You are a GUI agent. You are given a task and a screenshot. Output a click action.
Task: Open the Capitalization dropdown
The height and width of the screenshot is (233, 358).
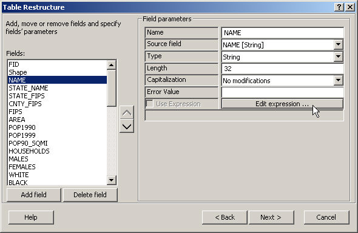click(338, 80)
